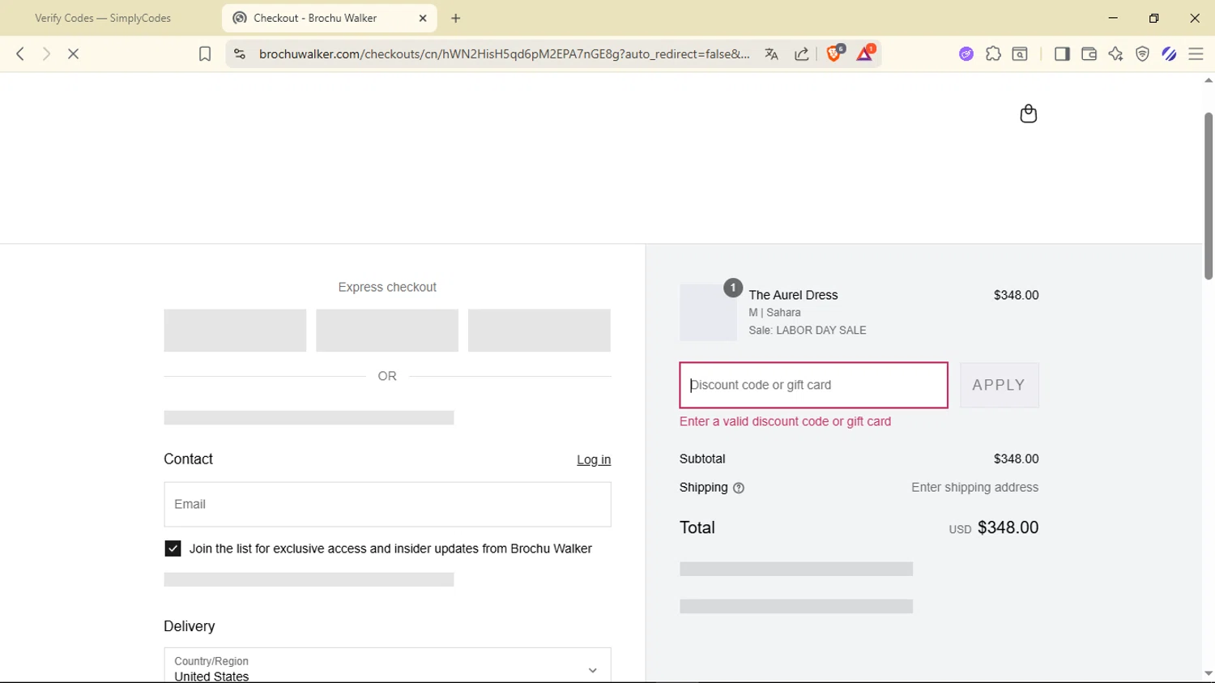Click The Aurel Dress product thumbnail
This screenshot has height=683, width=1215.
click(x=708, y=312)
